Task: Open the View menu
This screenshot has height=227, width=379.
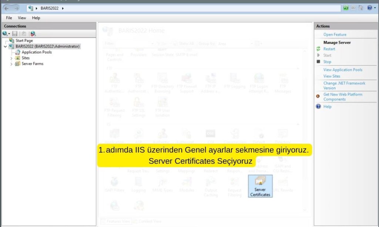Action: coord(22,18)
